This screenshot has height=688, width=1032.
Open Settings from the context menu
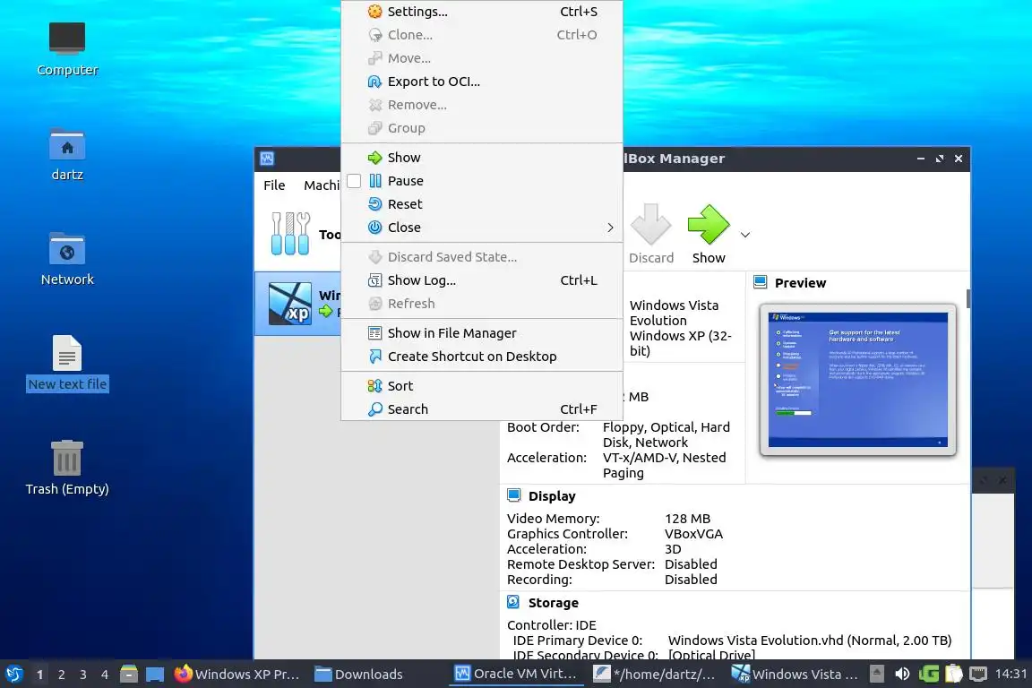coord(482,11)
